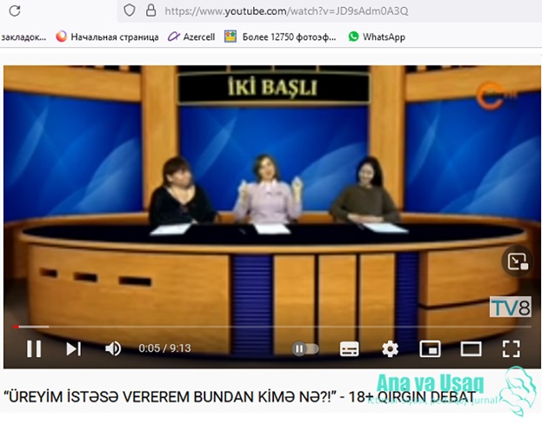Switch to miniplayer mode
This screenshot has height=424, width=542.
point(430,349)
